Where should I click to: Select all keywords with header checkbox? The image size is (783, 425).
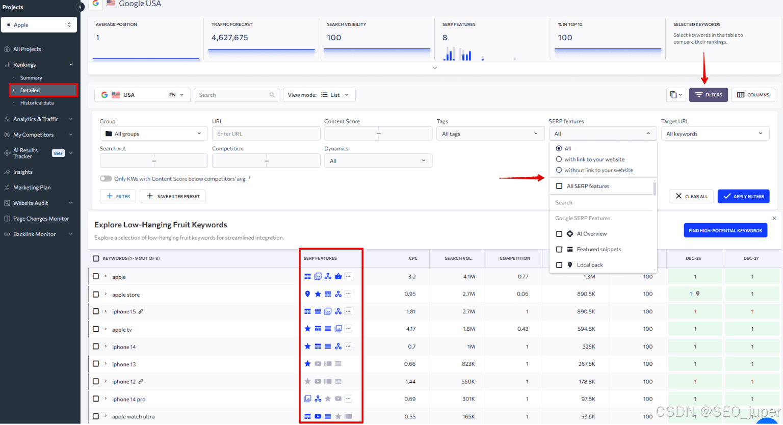point(96,258)
